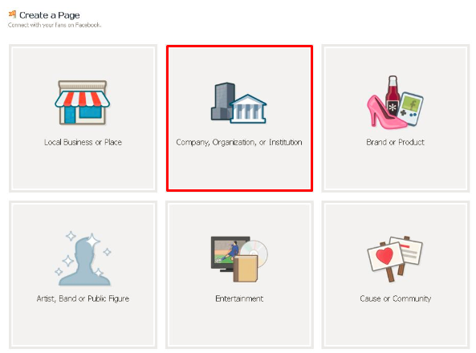Screen dimensions: 476x353
Task: Click the heart picket signs community icon
Action: (395, 258)
